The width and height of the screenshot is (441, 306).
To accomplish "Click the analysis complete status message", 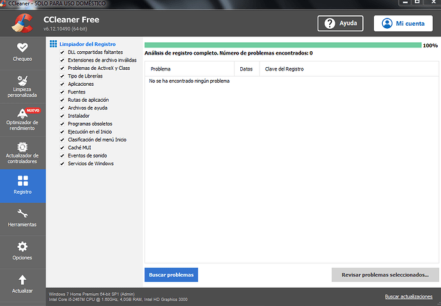I will pos(229,53).
